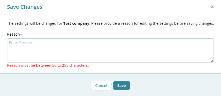Click the blinking text cursor in Reason box
This screenshot has height=96, width=221.
pos(9,43)
